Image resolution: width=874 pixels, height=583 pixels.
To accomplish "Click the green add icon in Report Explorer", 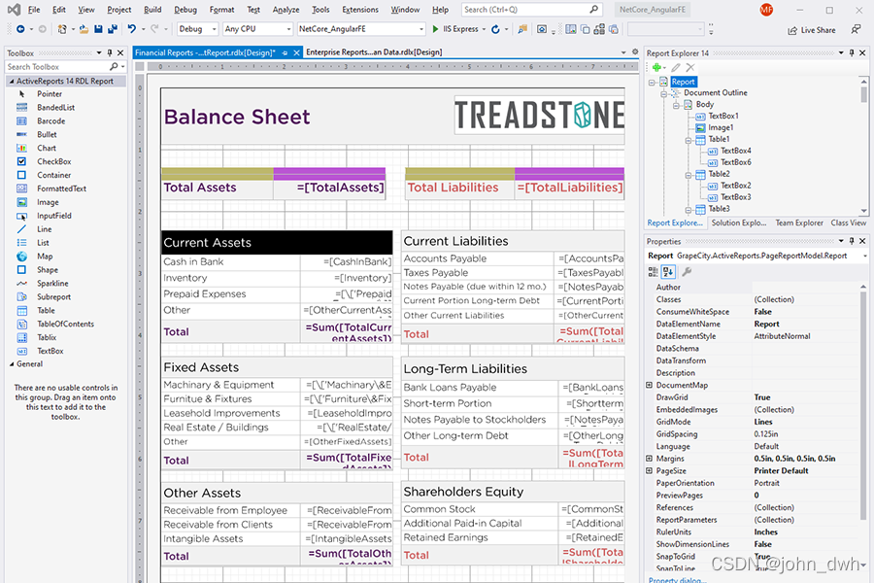I will coord(656,67).
